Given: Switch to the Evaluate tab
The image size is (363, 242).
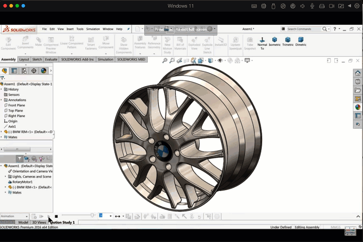Looking at the screenshot, I should [51, 59].
